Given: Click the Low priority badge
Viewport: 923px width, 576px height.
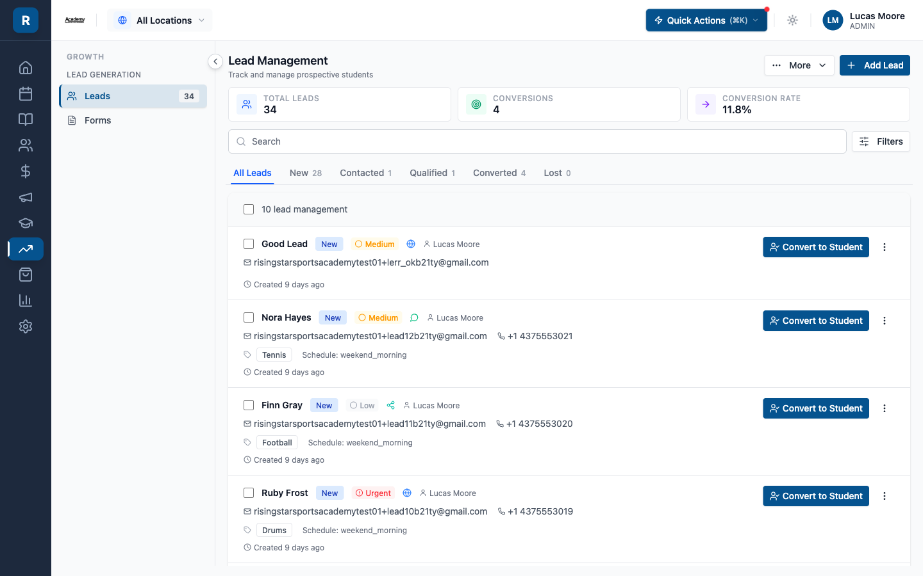Looking at the screenshot, I should (362, 405).
